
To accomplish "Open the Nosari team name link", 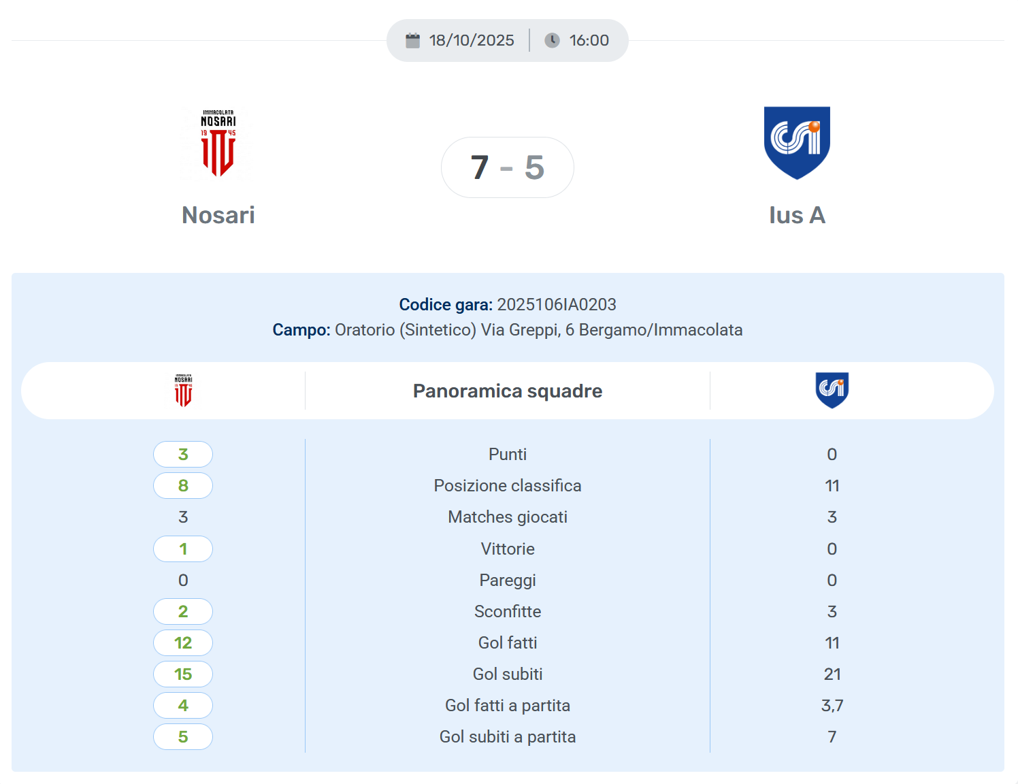I will (x=218, y=215).
